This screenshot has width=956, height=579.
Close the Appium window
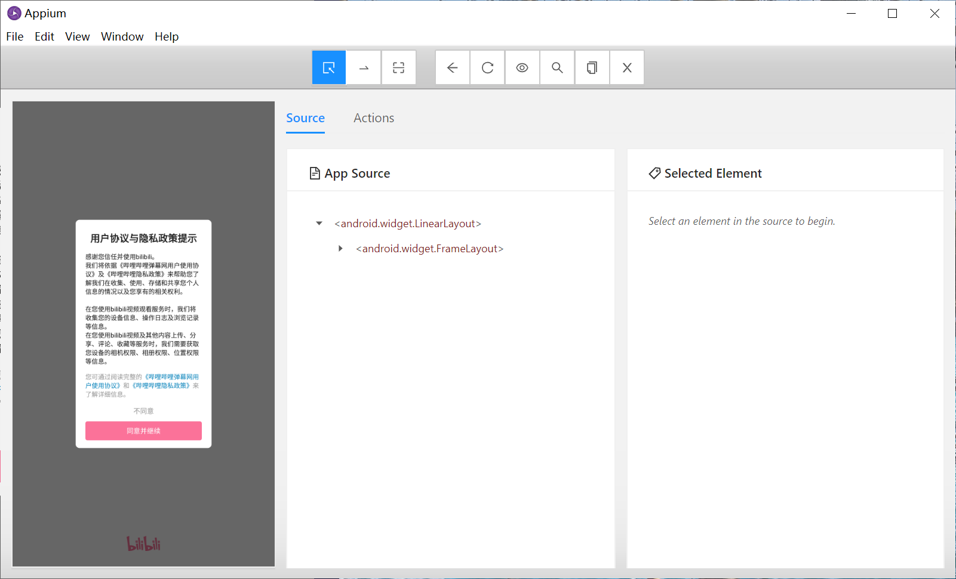tap(935, 13)
